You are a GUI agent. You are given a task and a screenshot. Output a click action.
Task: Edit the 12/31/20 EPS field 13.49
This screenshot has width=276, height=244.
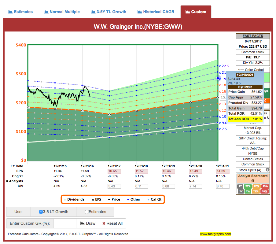click(196, 171)
